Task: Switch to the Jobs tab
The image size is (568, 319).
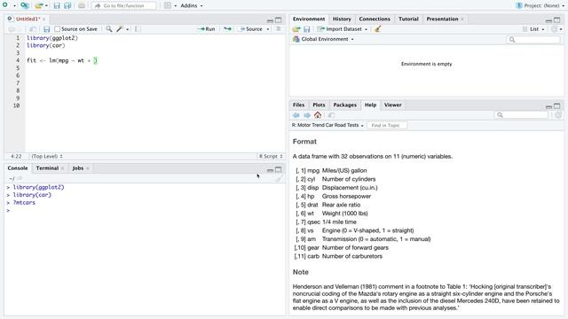Action: [x=77, y=168]
